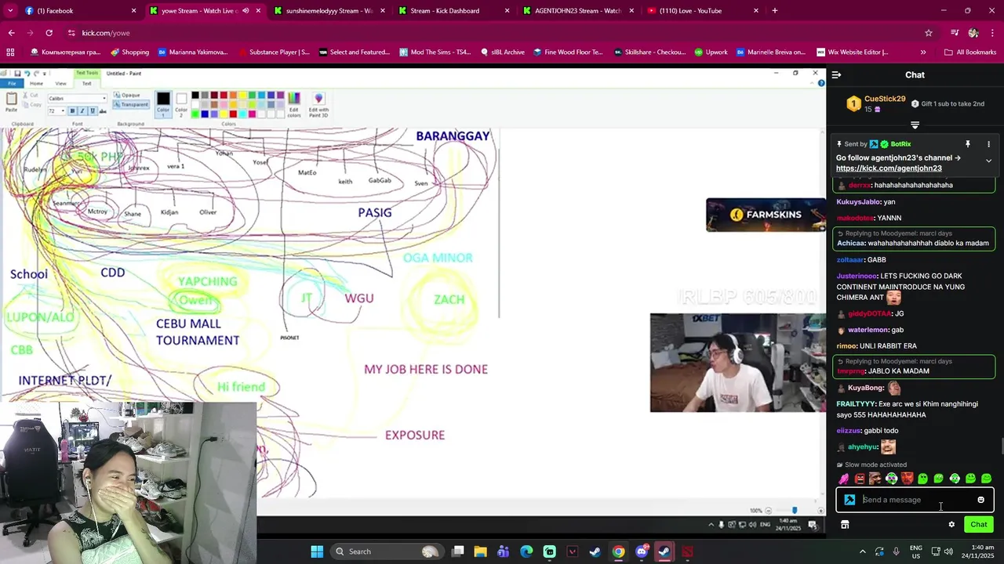Bookmark this page with star icon

tap(929, 33)
